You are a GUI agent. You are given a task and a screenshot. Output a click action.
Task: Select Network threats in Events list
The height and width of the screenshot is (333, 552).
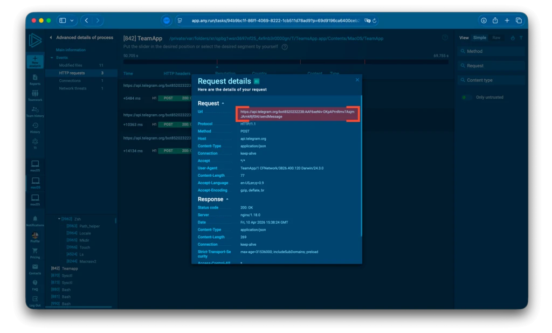point(73,88)
